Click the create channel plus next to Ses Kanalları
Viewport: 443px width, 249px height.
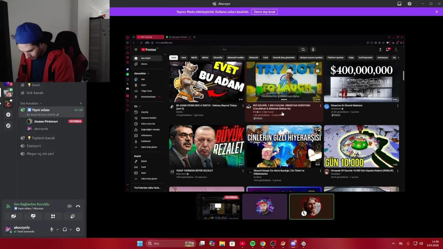tap(81, 103)
